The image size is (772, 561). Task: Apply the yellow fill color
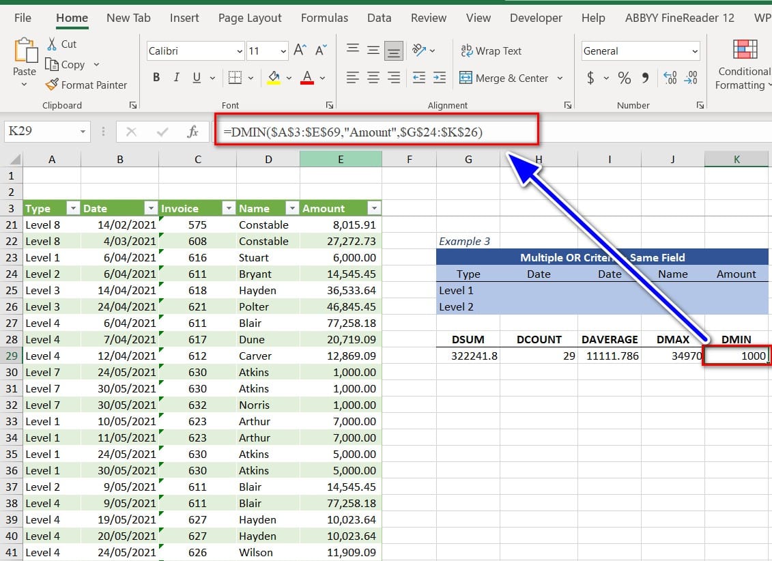274,78
